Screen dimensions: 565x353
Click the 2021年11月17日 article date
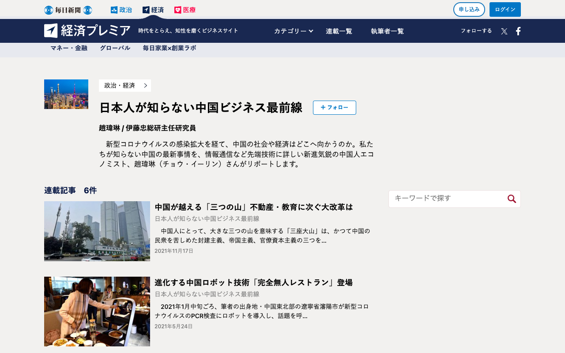pos(174,251)
